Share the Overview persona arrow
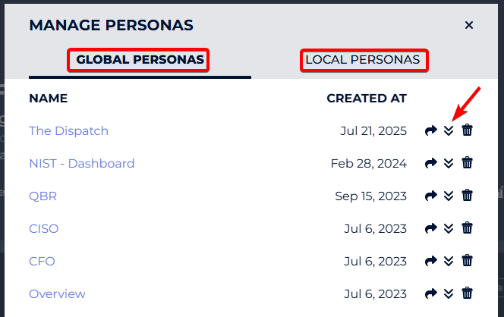 click(430, 293)
